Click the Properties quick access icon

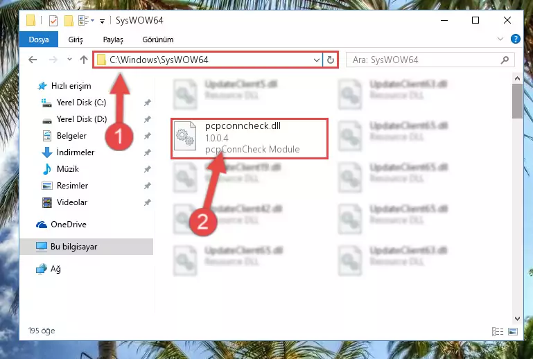pyautogui.click(x=53, y=21)
